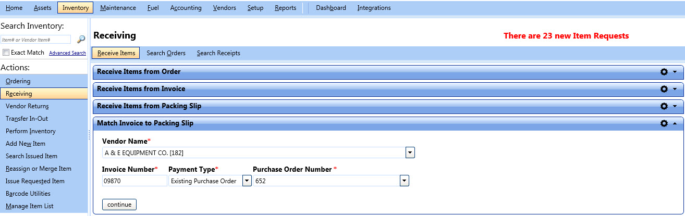Open Search Issued Item action

point(44,156)
